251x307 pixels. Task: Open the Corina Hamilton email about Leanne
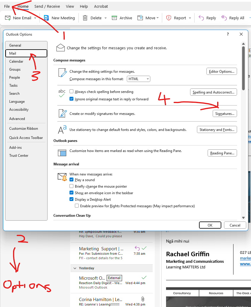pos(111,300)
